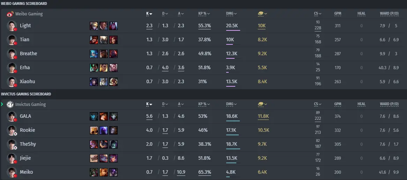
Task: Click Light's player avatar
Action: pyautogui.click(x=12, y=26)
